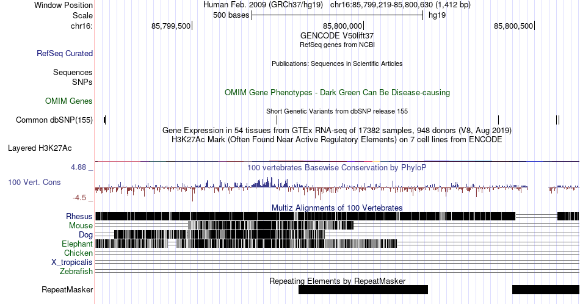The width and height of the screenshot is (580, 304).
Task: Select the Dog alignment row label
Action: 86,235
